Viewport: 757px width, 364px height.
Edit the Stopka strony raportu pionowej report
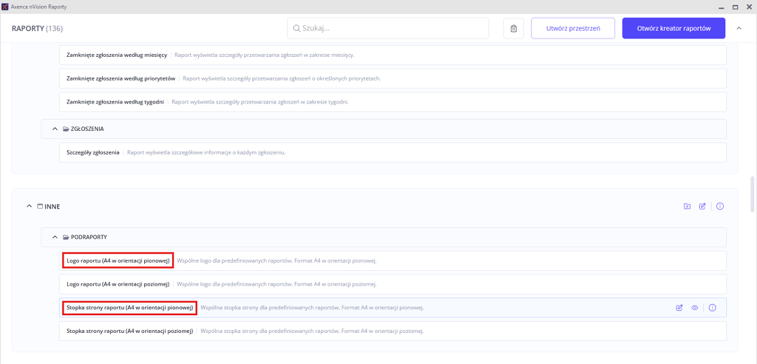(679, 308)
